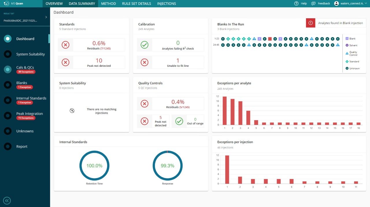Image resolution: width=370 pixels, height=207 pixels.
Task: Open the waters_connect account dropdown
Action: [x=350, y=3]
